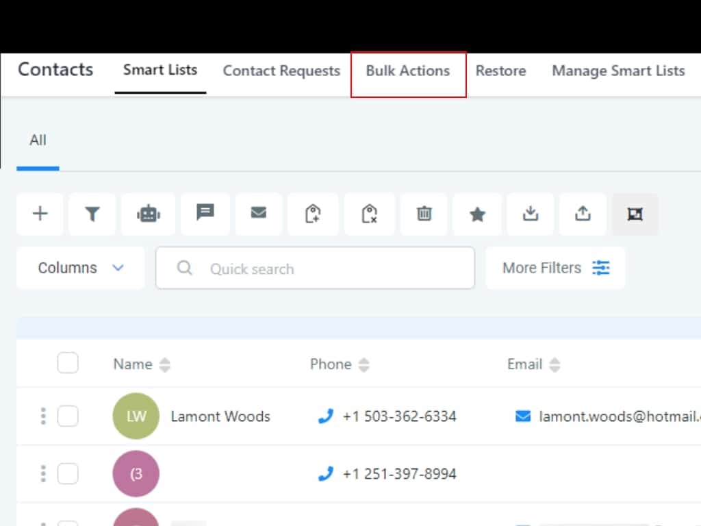This screenshot has height=526, width=701.
Task: Open the Manage Smart Lists tab
Action: [618, 71]
